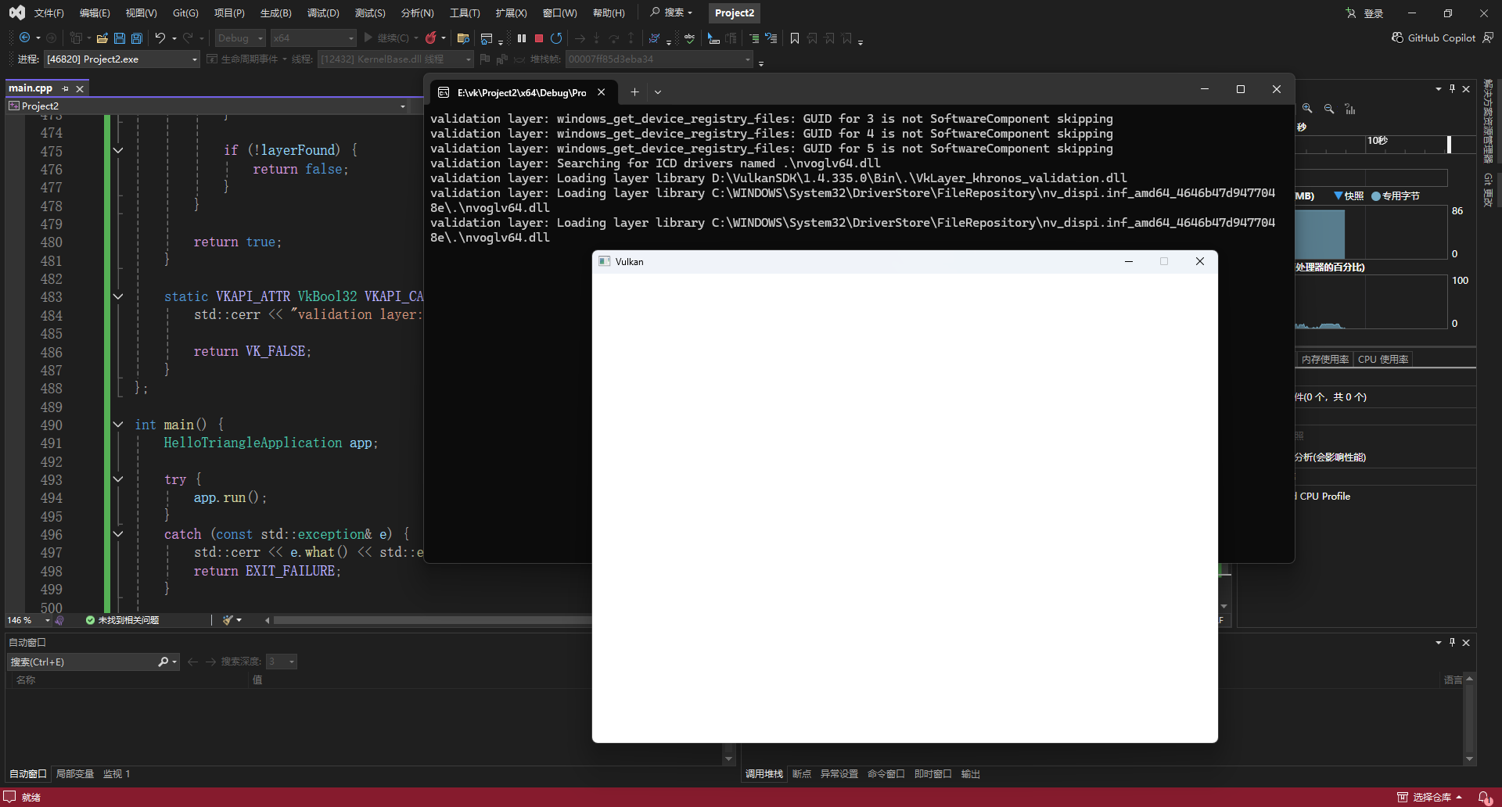Switch to the 监视 1 tab
Screen dimensions: 1502x807
click(x=117, y=773)
